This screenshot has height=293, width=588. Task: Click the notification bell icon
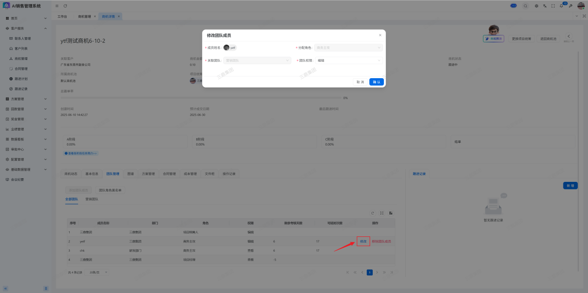click(x=561, y=6)
